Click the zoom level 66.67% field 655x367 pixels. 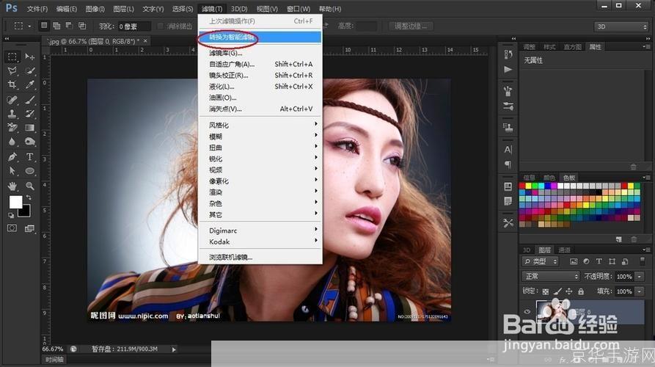point(53,349)
